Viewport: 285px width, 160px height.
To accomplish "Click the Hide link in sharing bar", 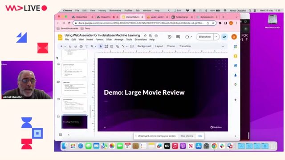I will (x=200, y=136).
